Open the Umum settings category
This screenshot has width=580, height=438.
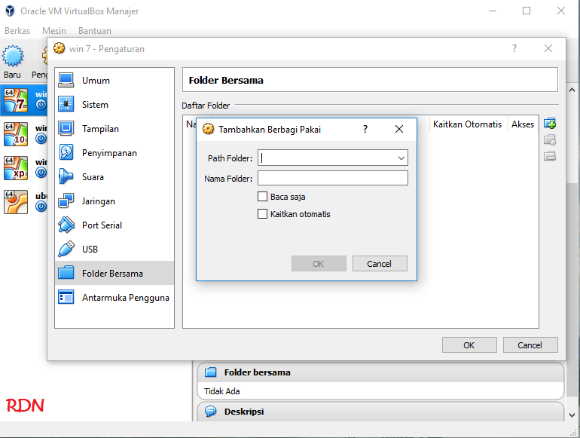tap(114, 81)
